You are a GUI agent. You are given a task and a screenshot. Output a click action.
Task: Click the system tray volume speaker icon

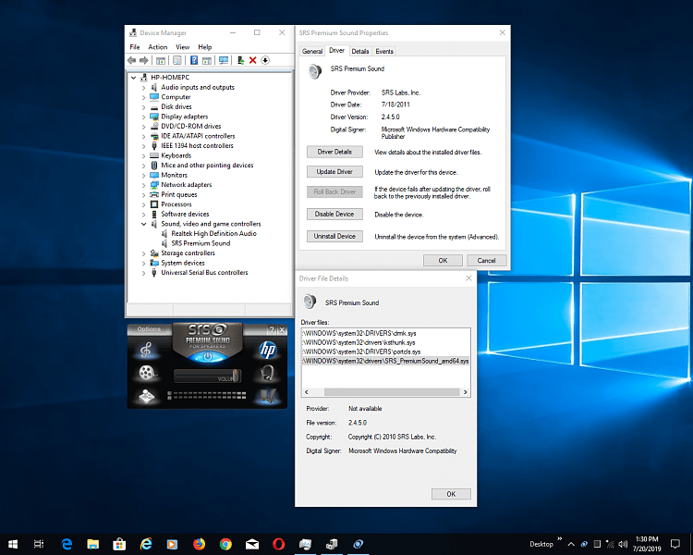click(623, 545)
